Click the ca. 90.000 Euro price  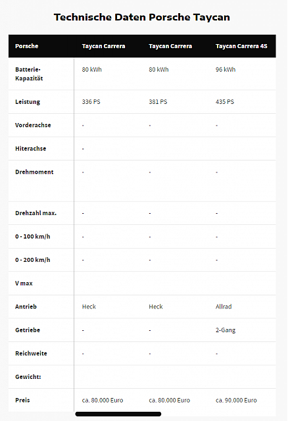point(236,400)
